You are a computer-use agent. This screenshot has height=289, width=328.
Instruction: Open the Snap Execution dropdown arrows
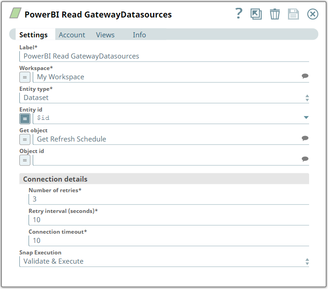[307, 261]
